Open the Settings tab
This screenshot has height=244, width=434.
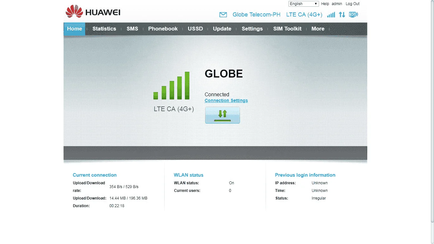point(252,29)
